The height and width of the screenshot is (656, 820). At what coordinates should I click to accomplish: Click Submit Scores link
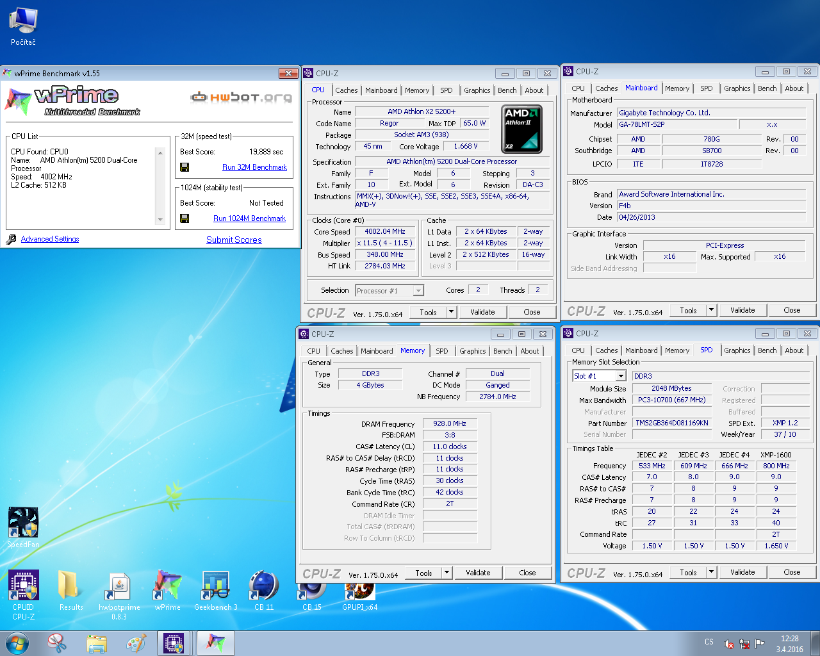coord(234,240)
